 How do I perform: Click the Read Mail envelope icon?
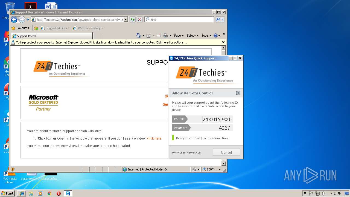click(159, 36)
